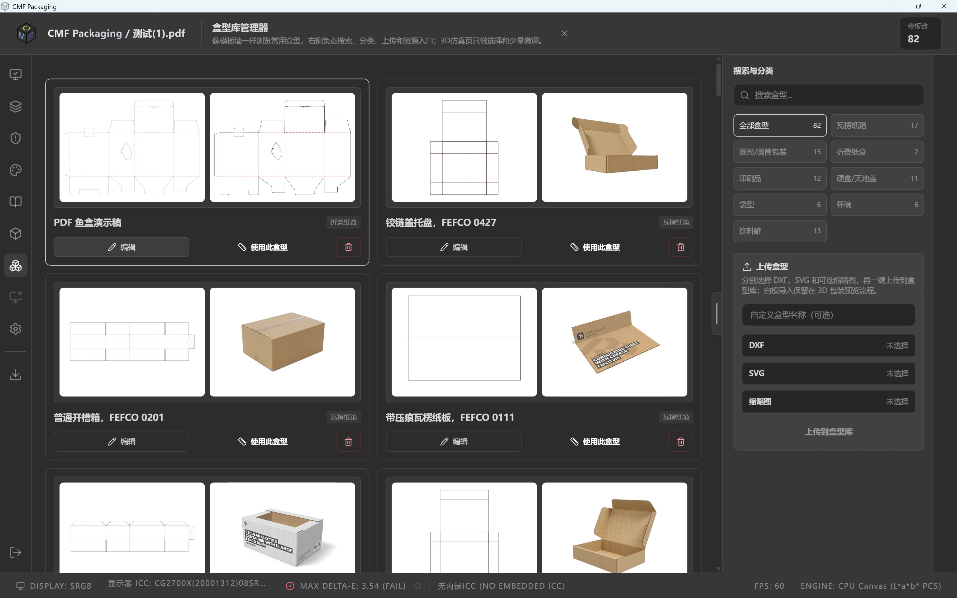Viewport: 957px width, 598px height.
Task: Filter by 圆形/圆筒包装 category
Action: pos(780,152)
